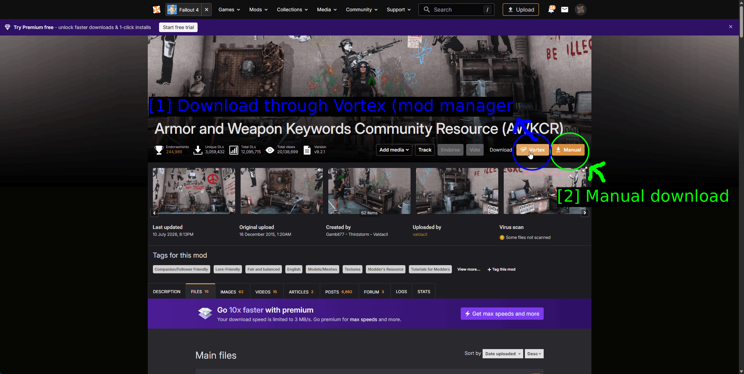This screenshot has width=744, height=374.
Task: Expand the Media menu
Action: click(327, 10)
